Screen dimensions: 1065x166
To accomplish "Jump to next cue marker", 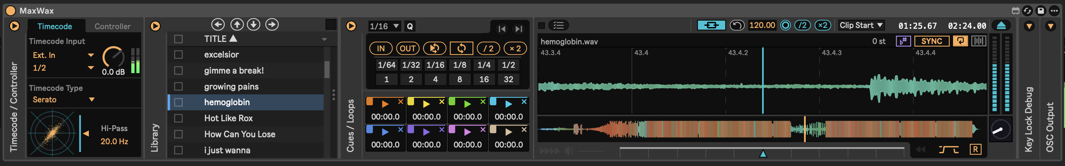I will (519, 29).
